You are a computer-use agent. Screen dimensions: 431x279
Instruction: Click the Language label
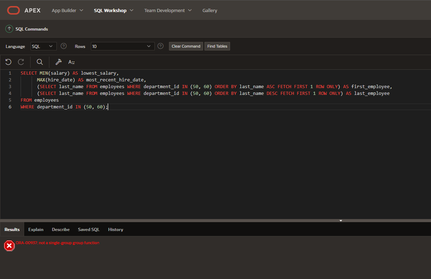point(15,46)
